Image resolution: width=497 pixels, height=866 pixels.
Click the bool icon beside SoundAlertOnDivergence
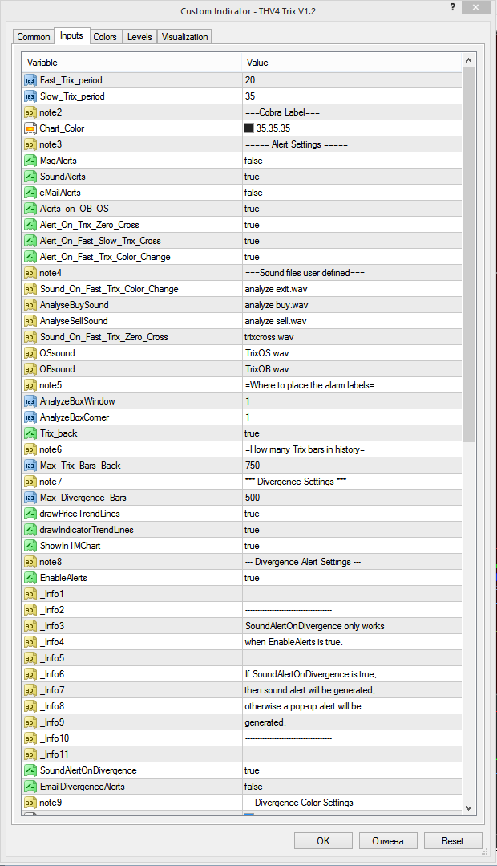[x=30, y=770]
